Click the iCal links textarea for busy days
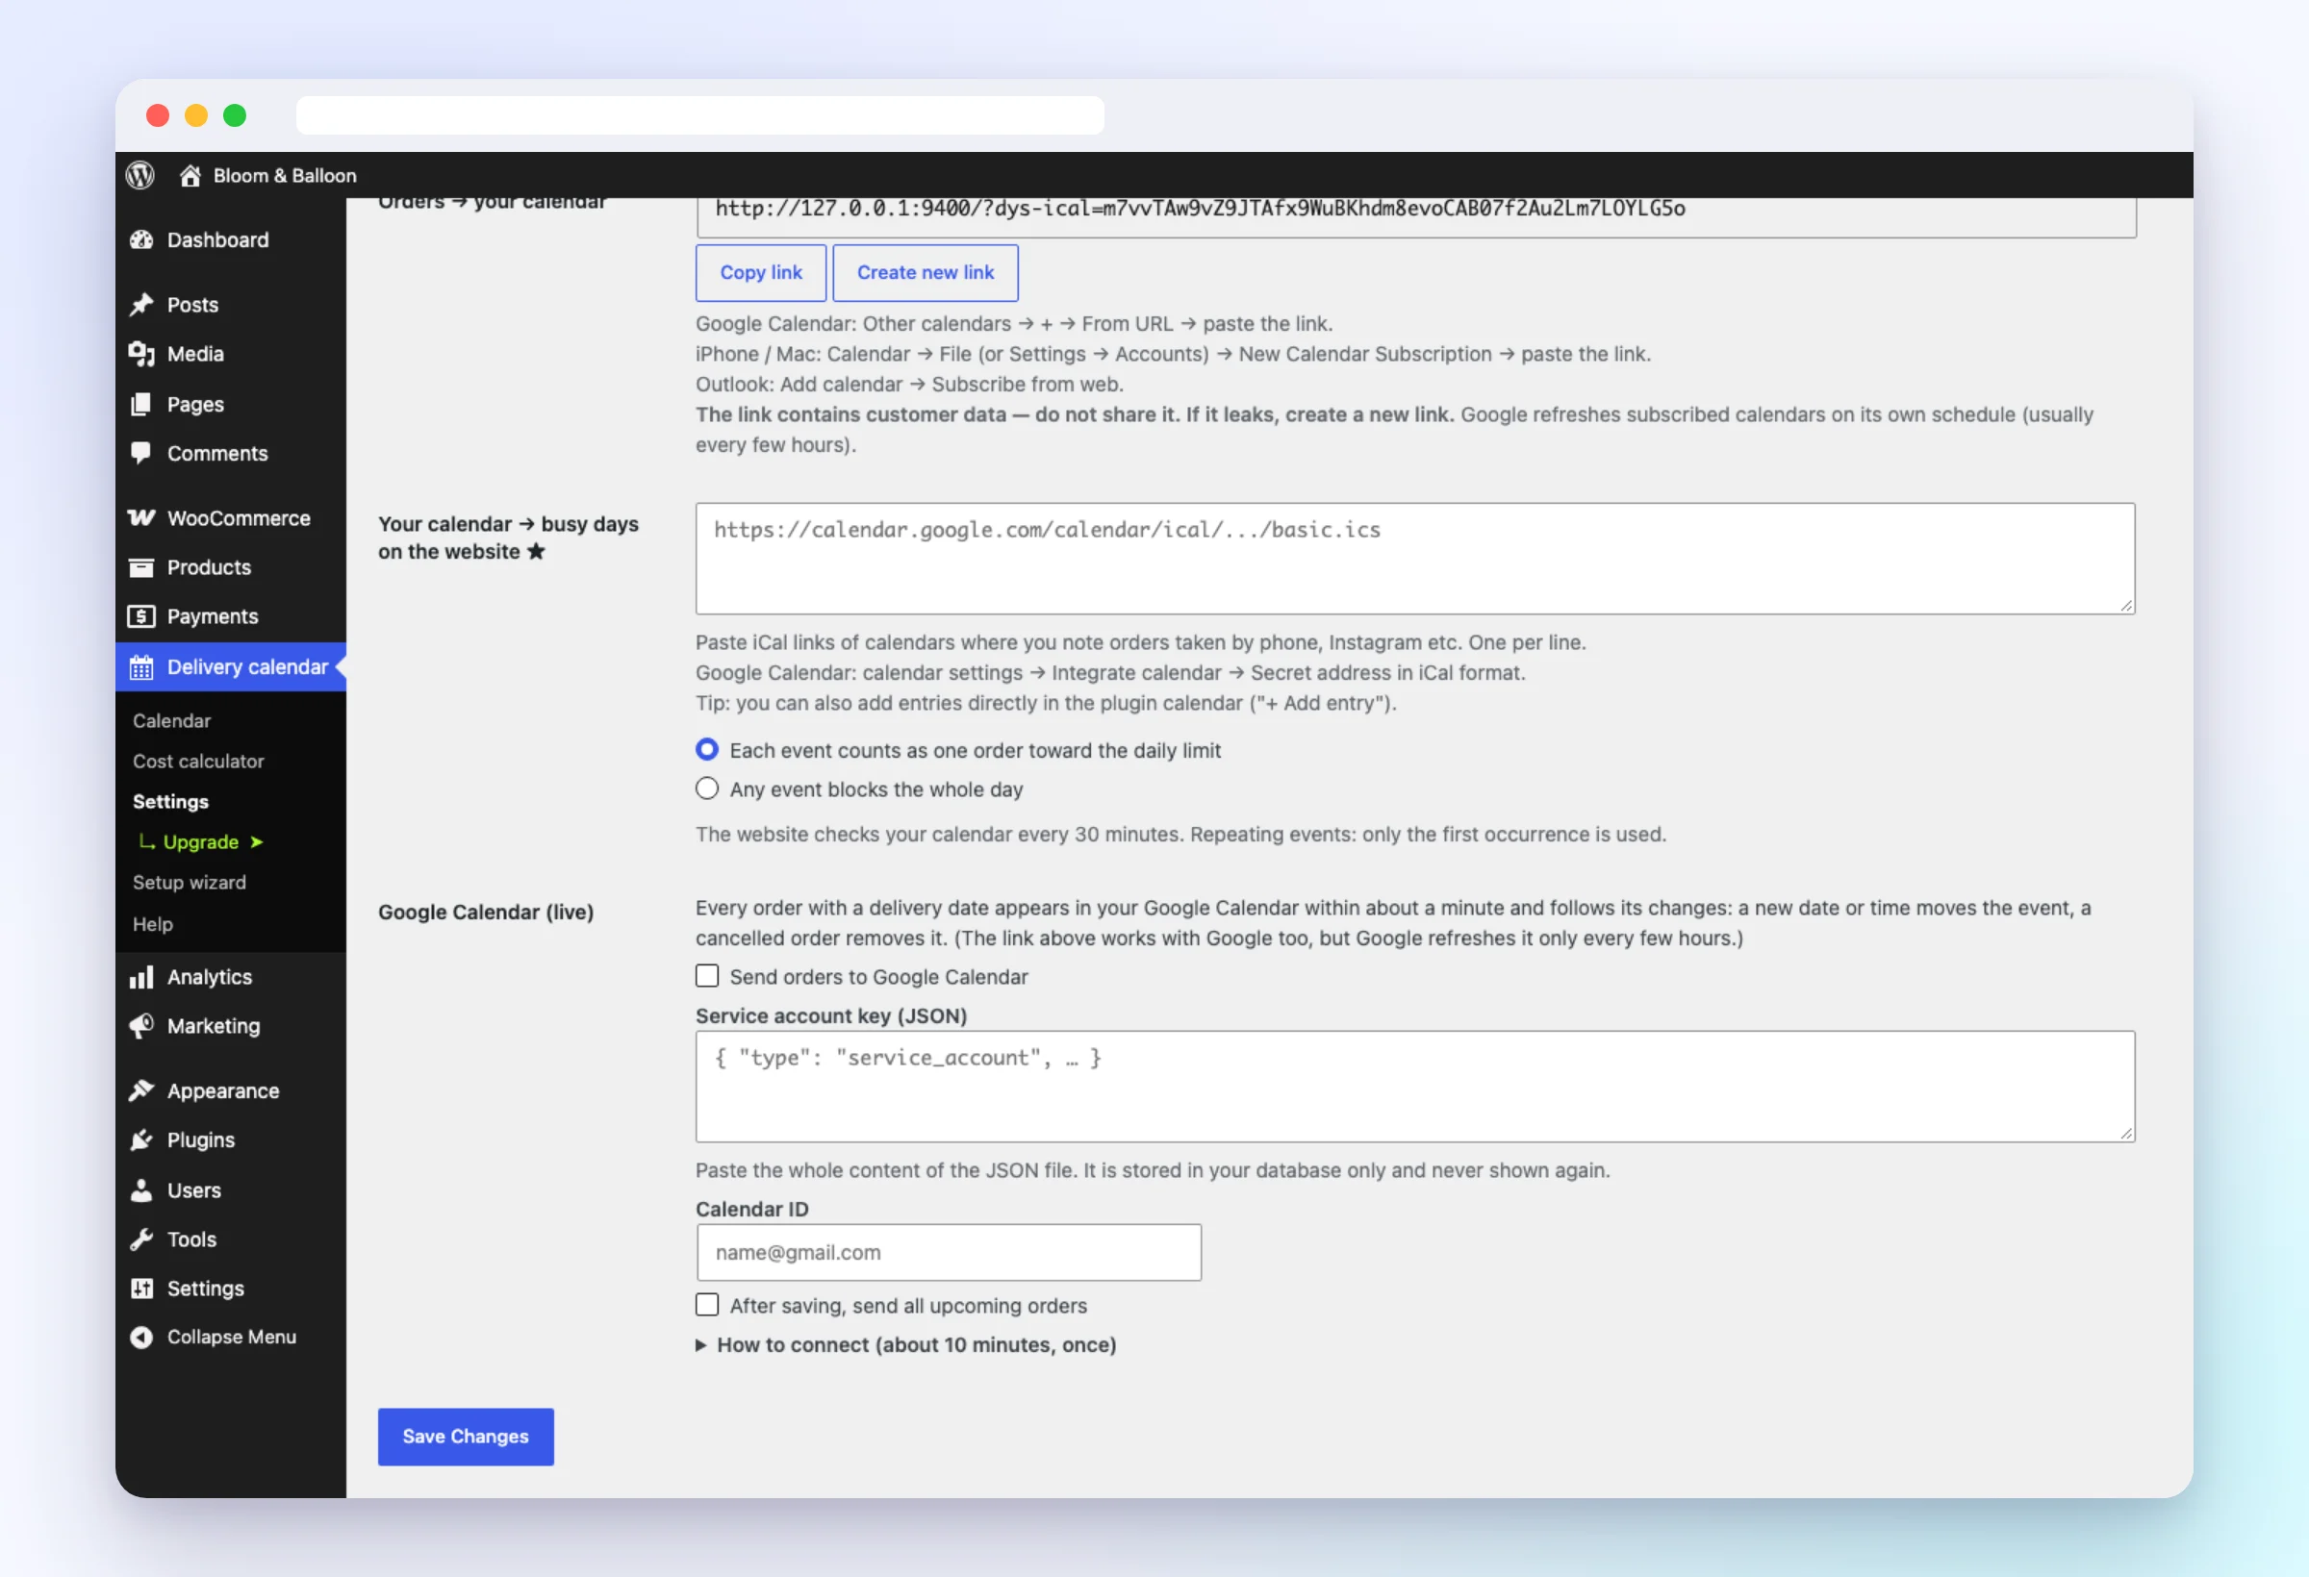Viewport: 2309px width, 1577px height. tap(1415, 558)
